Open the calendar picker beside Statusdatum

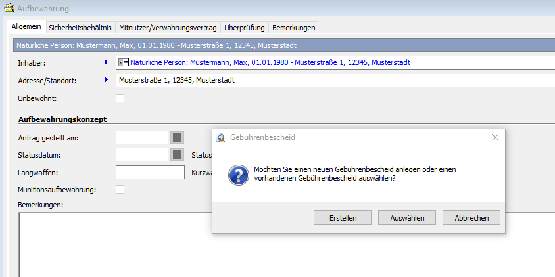177,155
